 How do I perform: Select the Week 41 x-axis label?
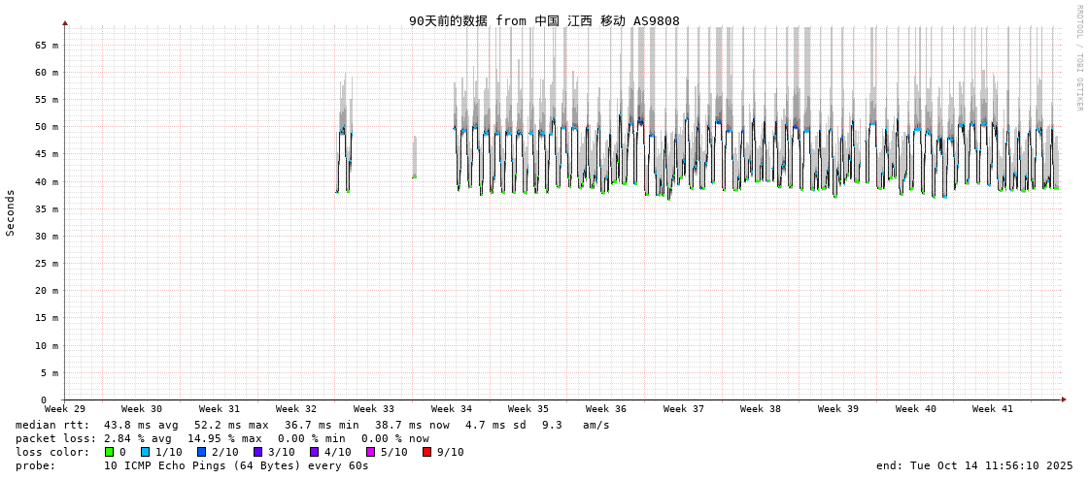993,409
